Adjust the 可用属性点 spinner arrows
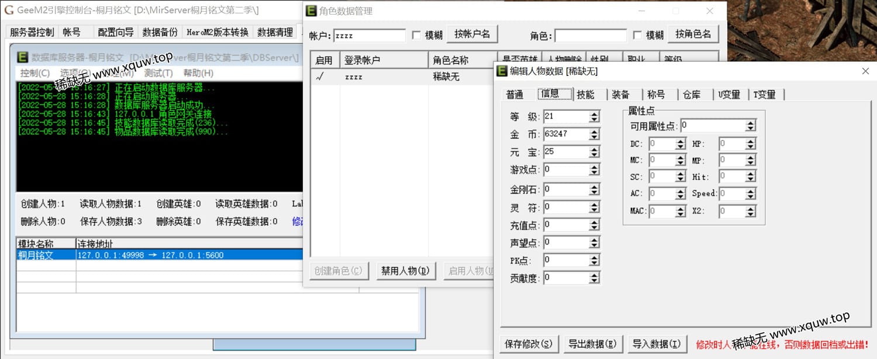This screenshot has height=359, width=877. click(751, 126)
